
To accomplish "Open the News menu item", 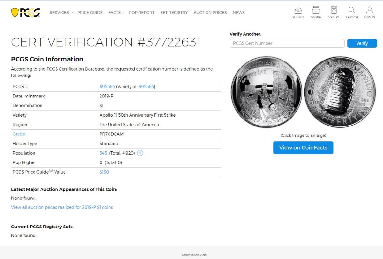I will [x=239, y=13].
